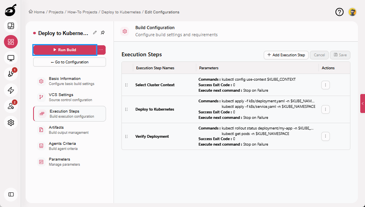Expand the right-edge collapsed side panel
Viewport: 365px width, 207px height.
(363, 103)
